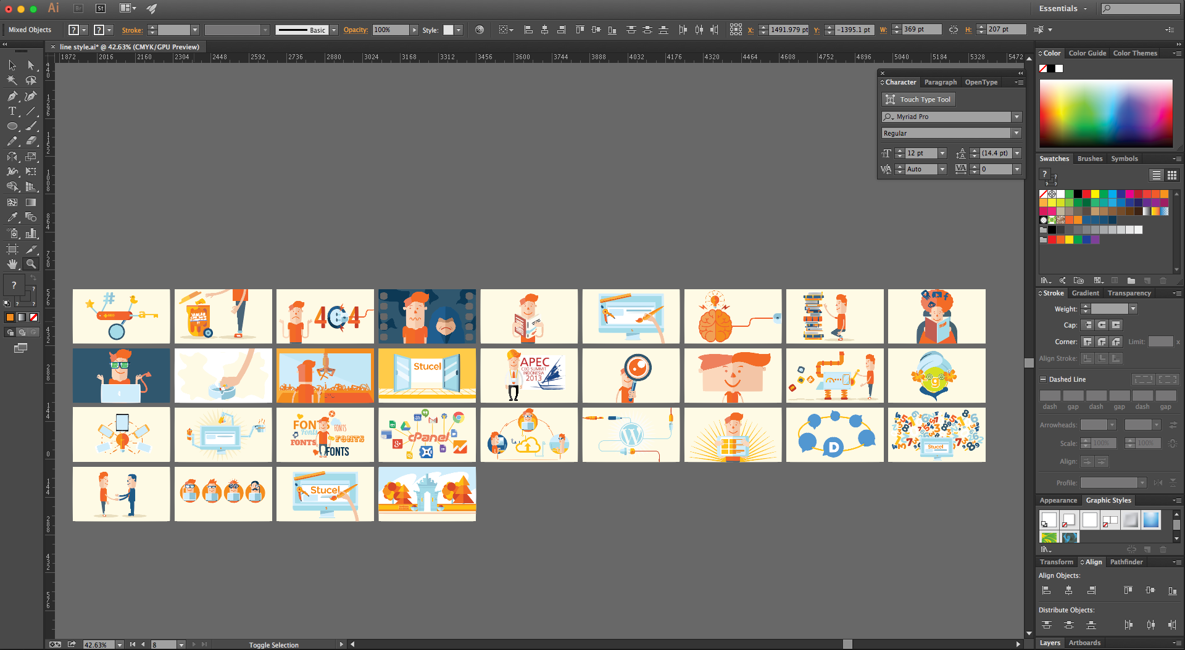This screenshot has width=1185, height=650.
Task: Switch to the Paragraph tab
Action: (940, 82)
